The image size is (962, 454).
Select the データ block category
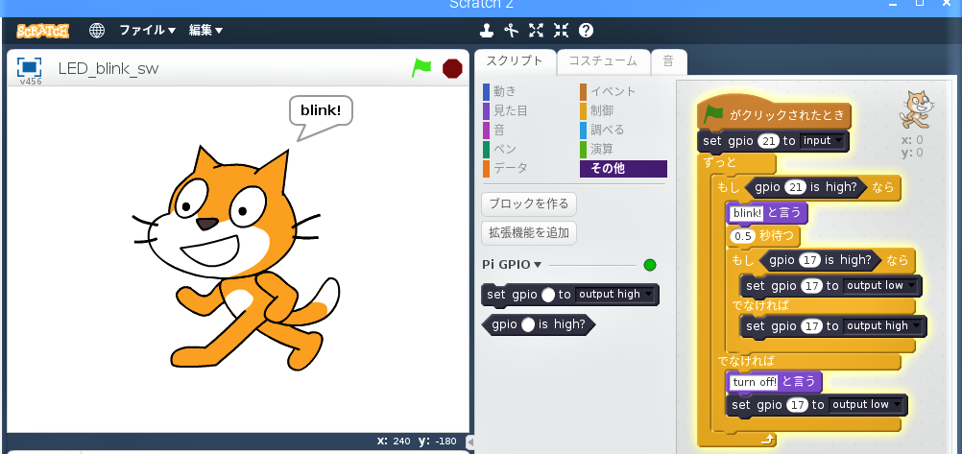pyautogui.click(x=505, y=168)
